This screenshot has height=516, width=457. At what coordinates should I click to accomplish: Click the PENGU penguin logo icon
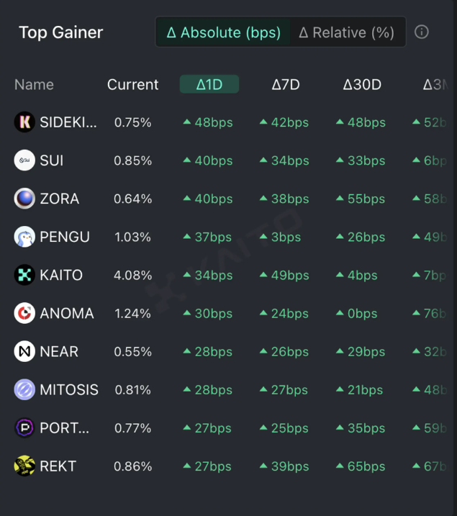[24, 237]
